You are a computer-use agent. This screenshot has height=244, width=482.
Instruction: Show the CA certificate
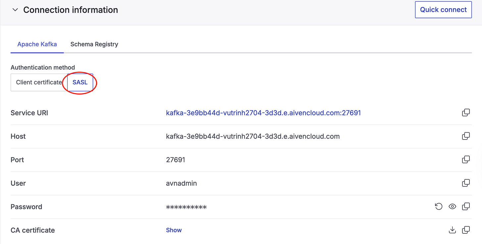pos(174,230)
